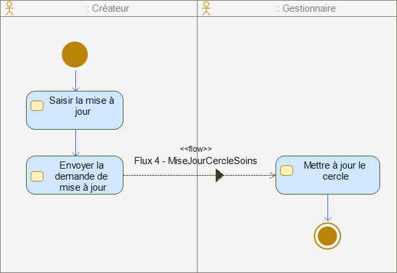Click the dashed arrowhead entering Mettre à jour le cercle
The image size is (397, 273).
coord(272,175)
